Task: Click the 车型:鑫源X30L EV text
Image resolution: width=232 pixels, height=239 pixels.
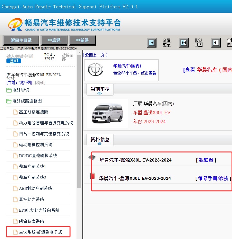Action: click(152, 112)
